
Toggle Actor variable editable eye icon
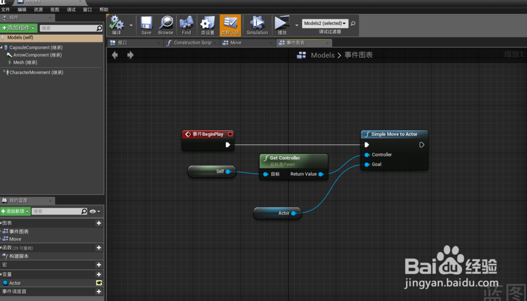coord(99,283)
